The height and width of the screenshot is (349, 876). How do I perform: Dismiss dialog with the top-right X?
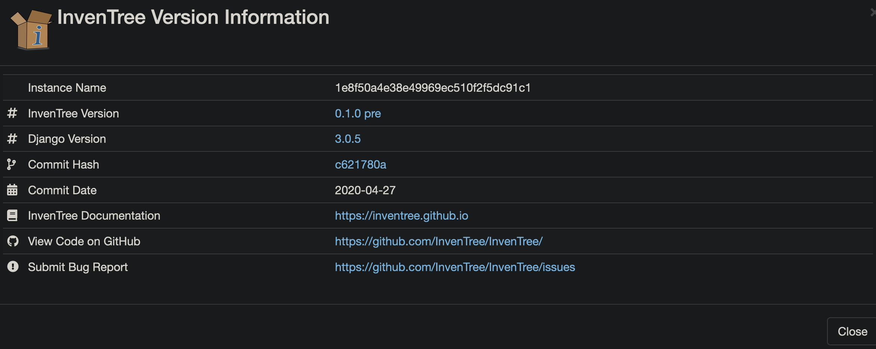[872, 11]
